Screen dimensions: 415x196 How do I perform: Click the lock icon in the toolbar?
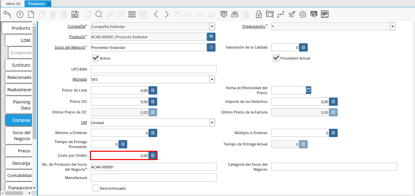258,14
